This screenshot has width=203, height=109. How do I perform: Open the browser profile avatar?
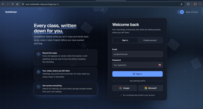[195, 4]
